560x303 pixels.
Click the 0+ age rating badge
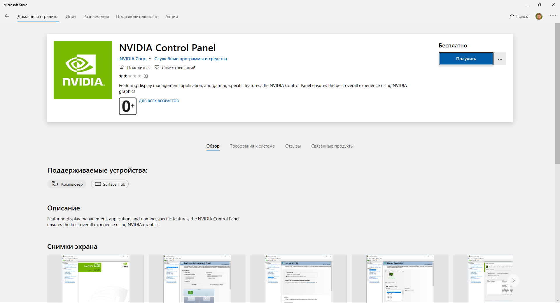pyautogui.click(x=128, y=106)
